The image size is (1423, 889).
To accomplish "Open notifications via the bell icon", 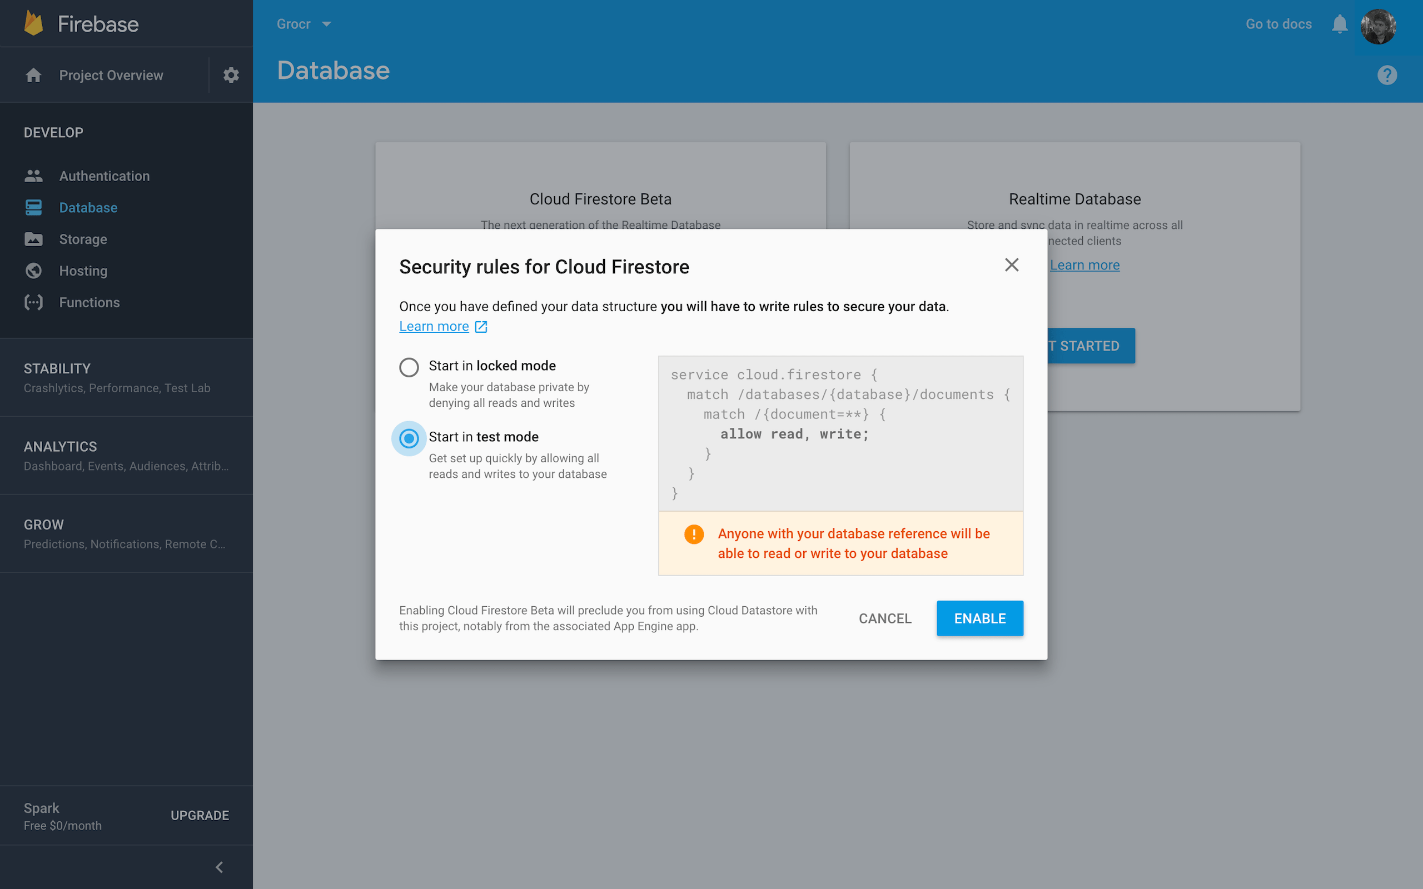I will point(1339,23).
